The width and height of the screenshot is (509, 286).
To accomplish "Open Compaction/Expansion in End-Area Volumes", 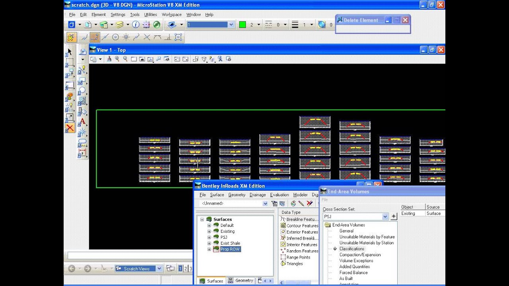I will 360,255.
